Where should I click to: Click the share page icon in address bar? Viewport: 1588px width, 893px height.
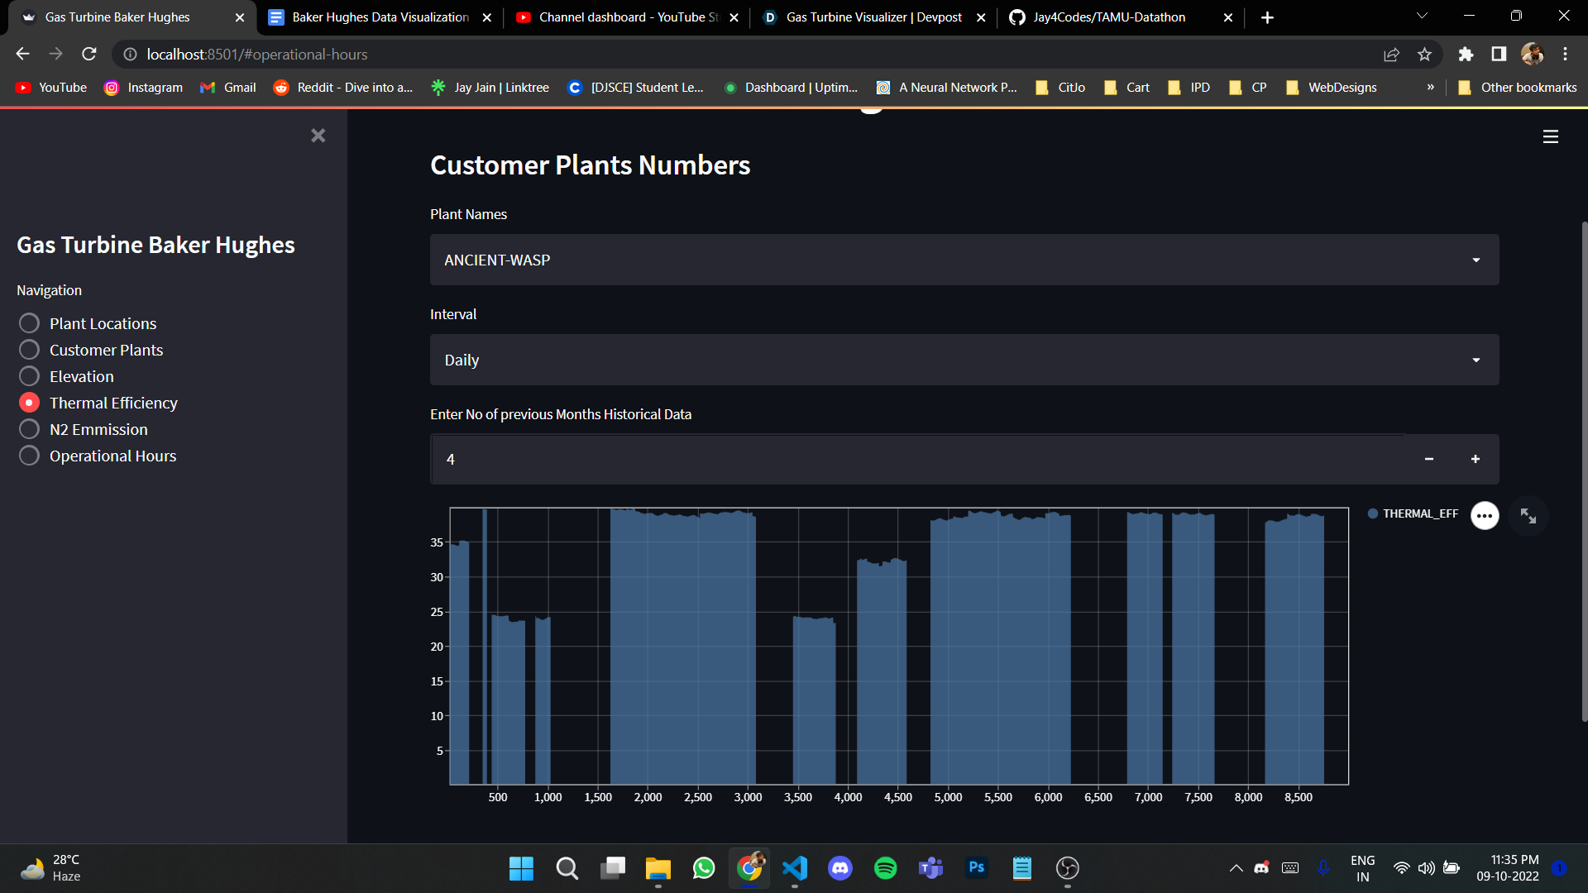pyautogui.click(x=1391, y=55)
